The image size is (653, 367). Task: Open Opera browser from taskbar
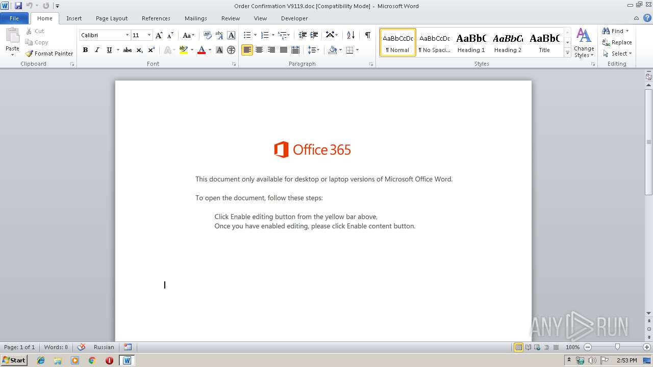(x=109, y=360)
